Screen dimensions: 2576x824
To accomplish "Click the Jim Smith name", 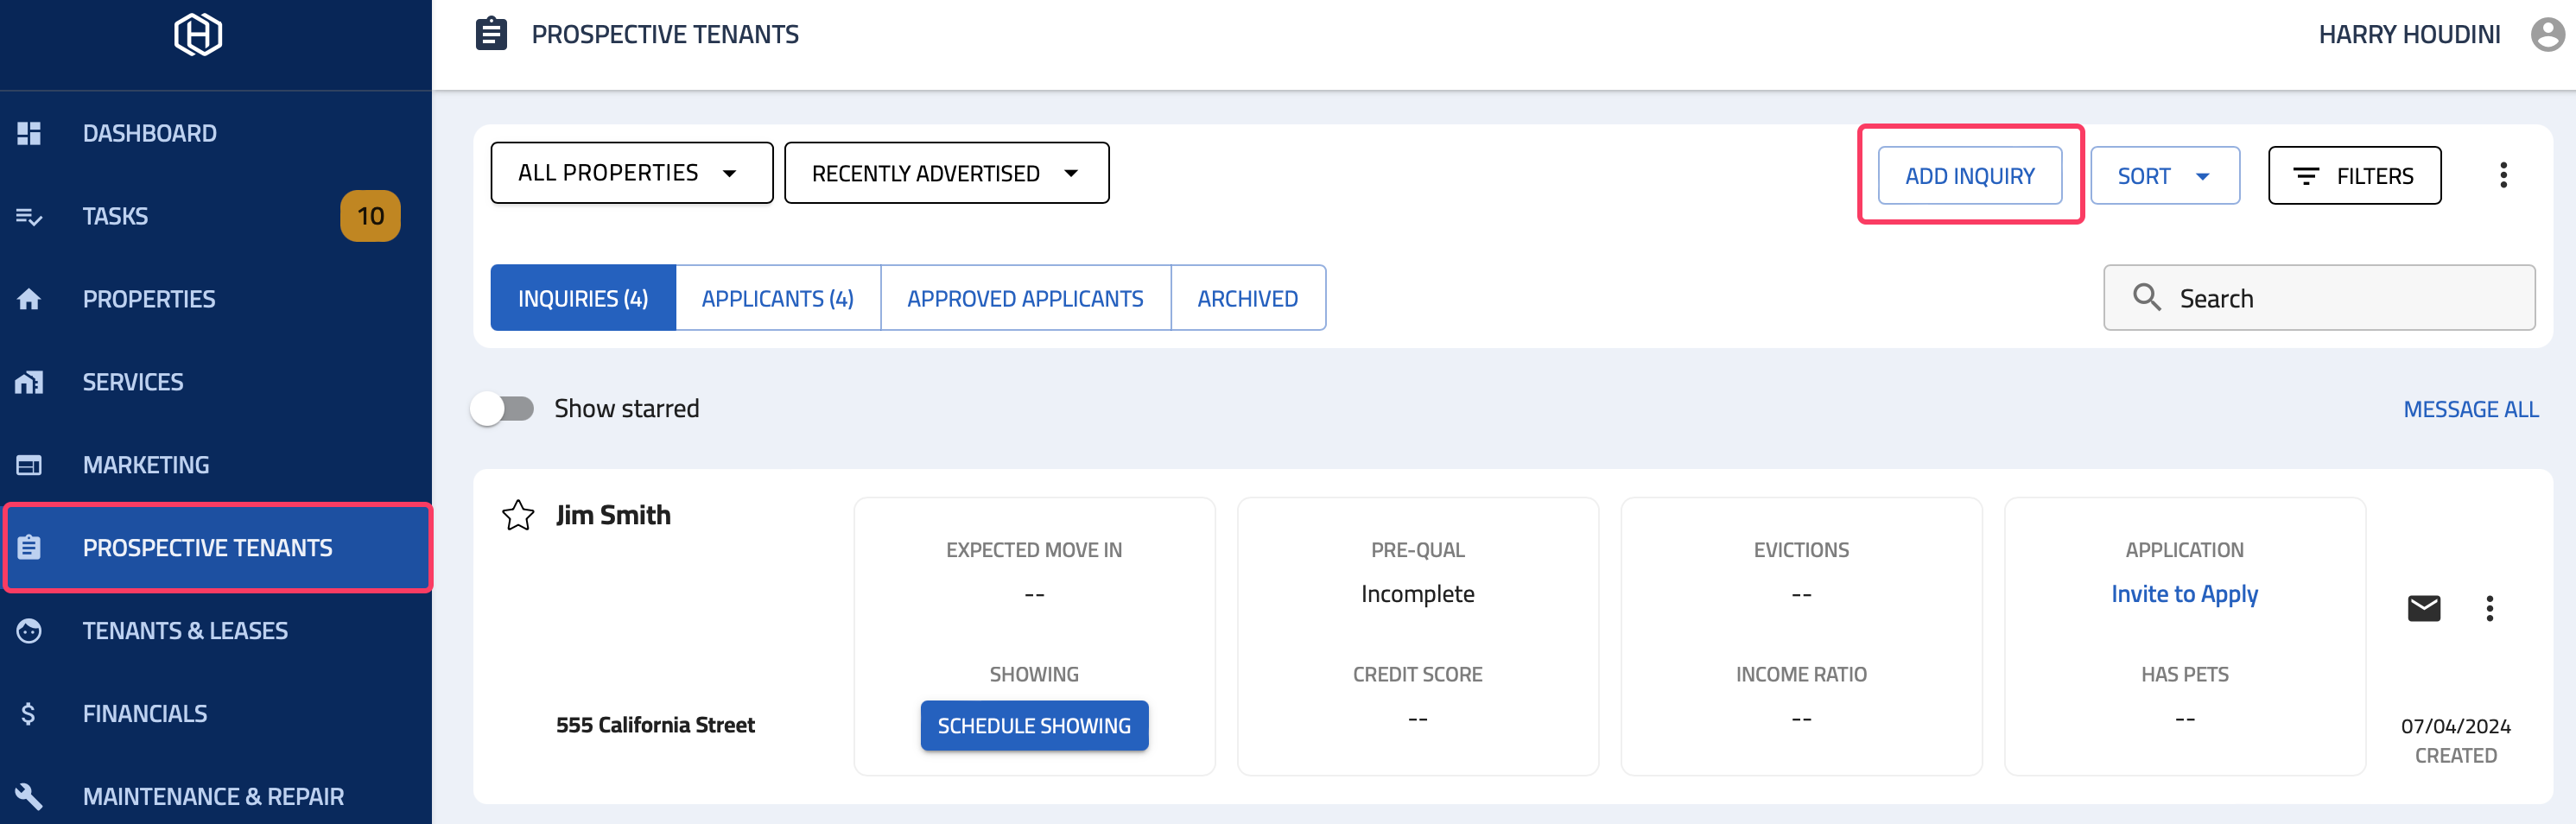I will coord(613,515).
